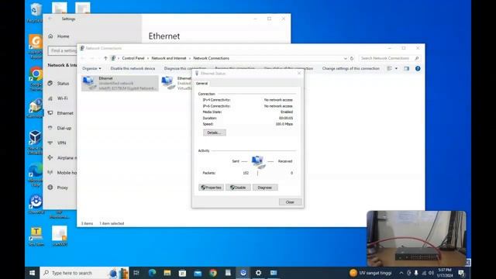Switch to Settings gear on taskbar
The image size is (496, 279).
258,273
